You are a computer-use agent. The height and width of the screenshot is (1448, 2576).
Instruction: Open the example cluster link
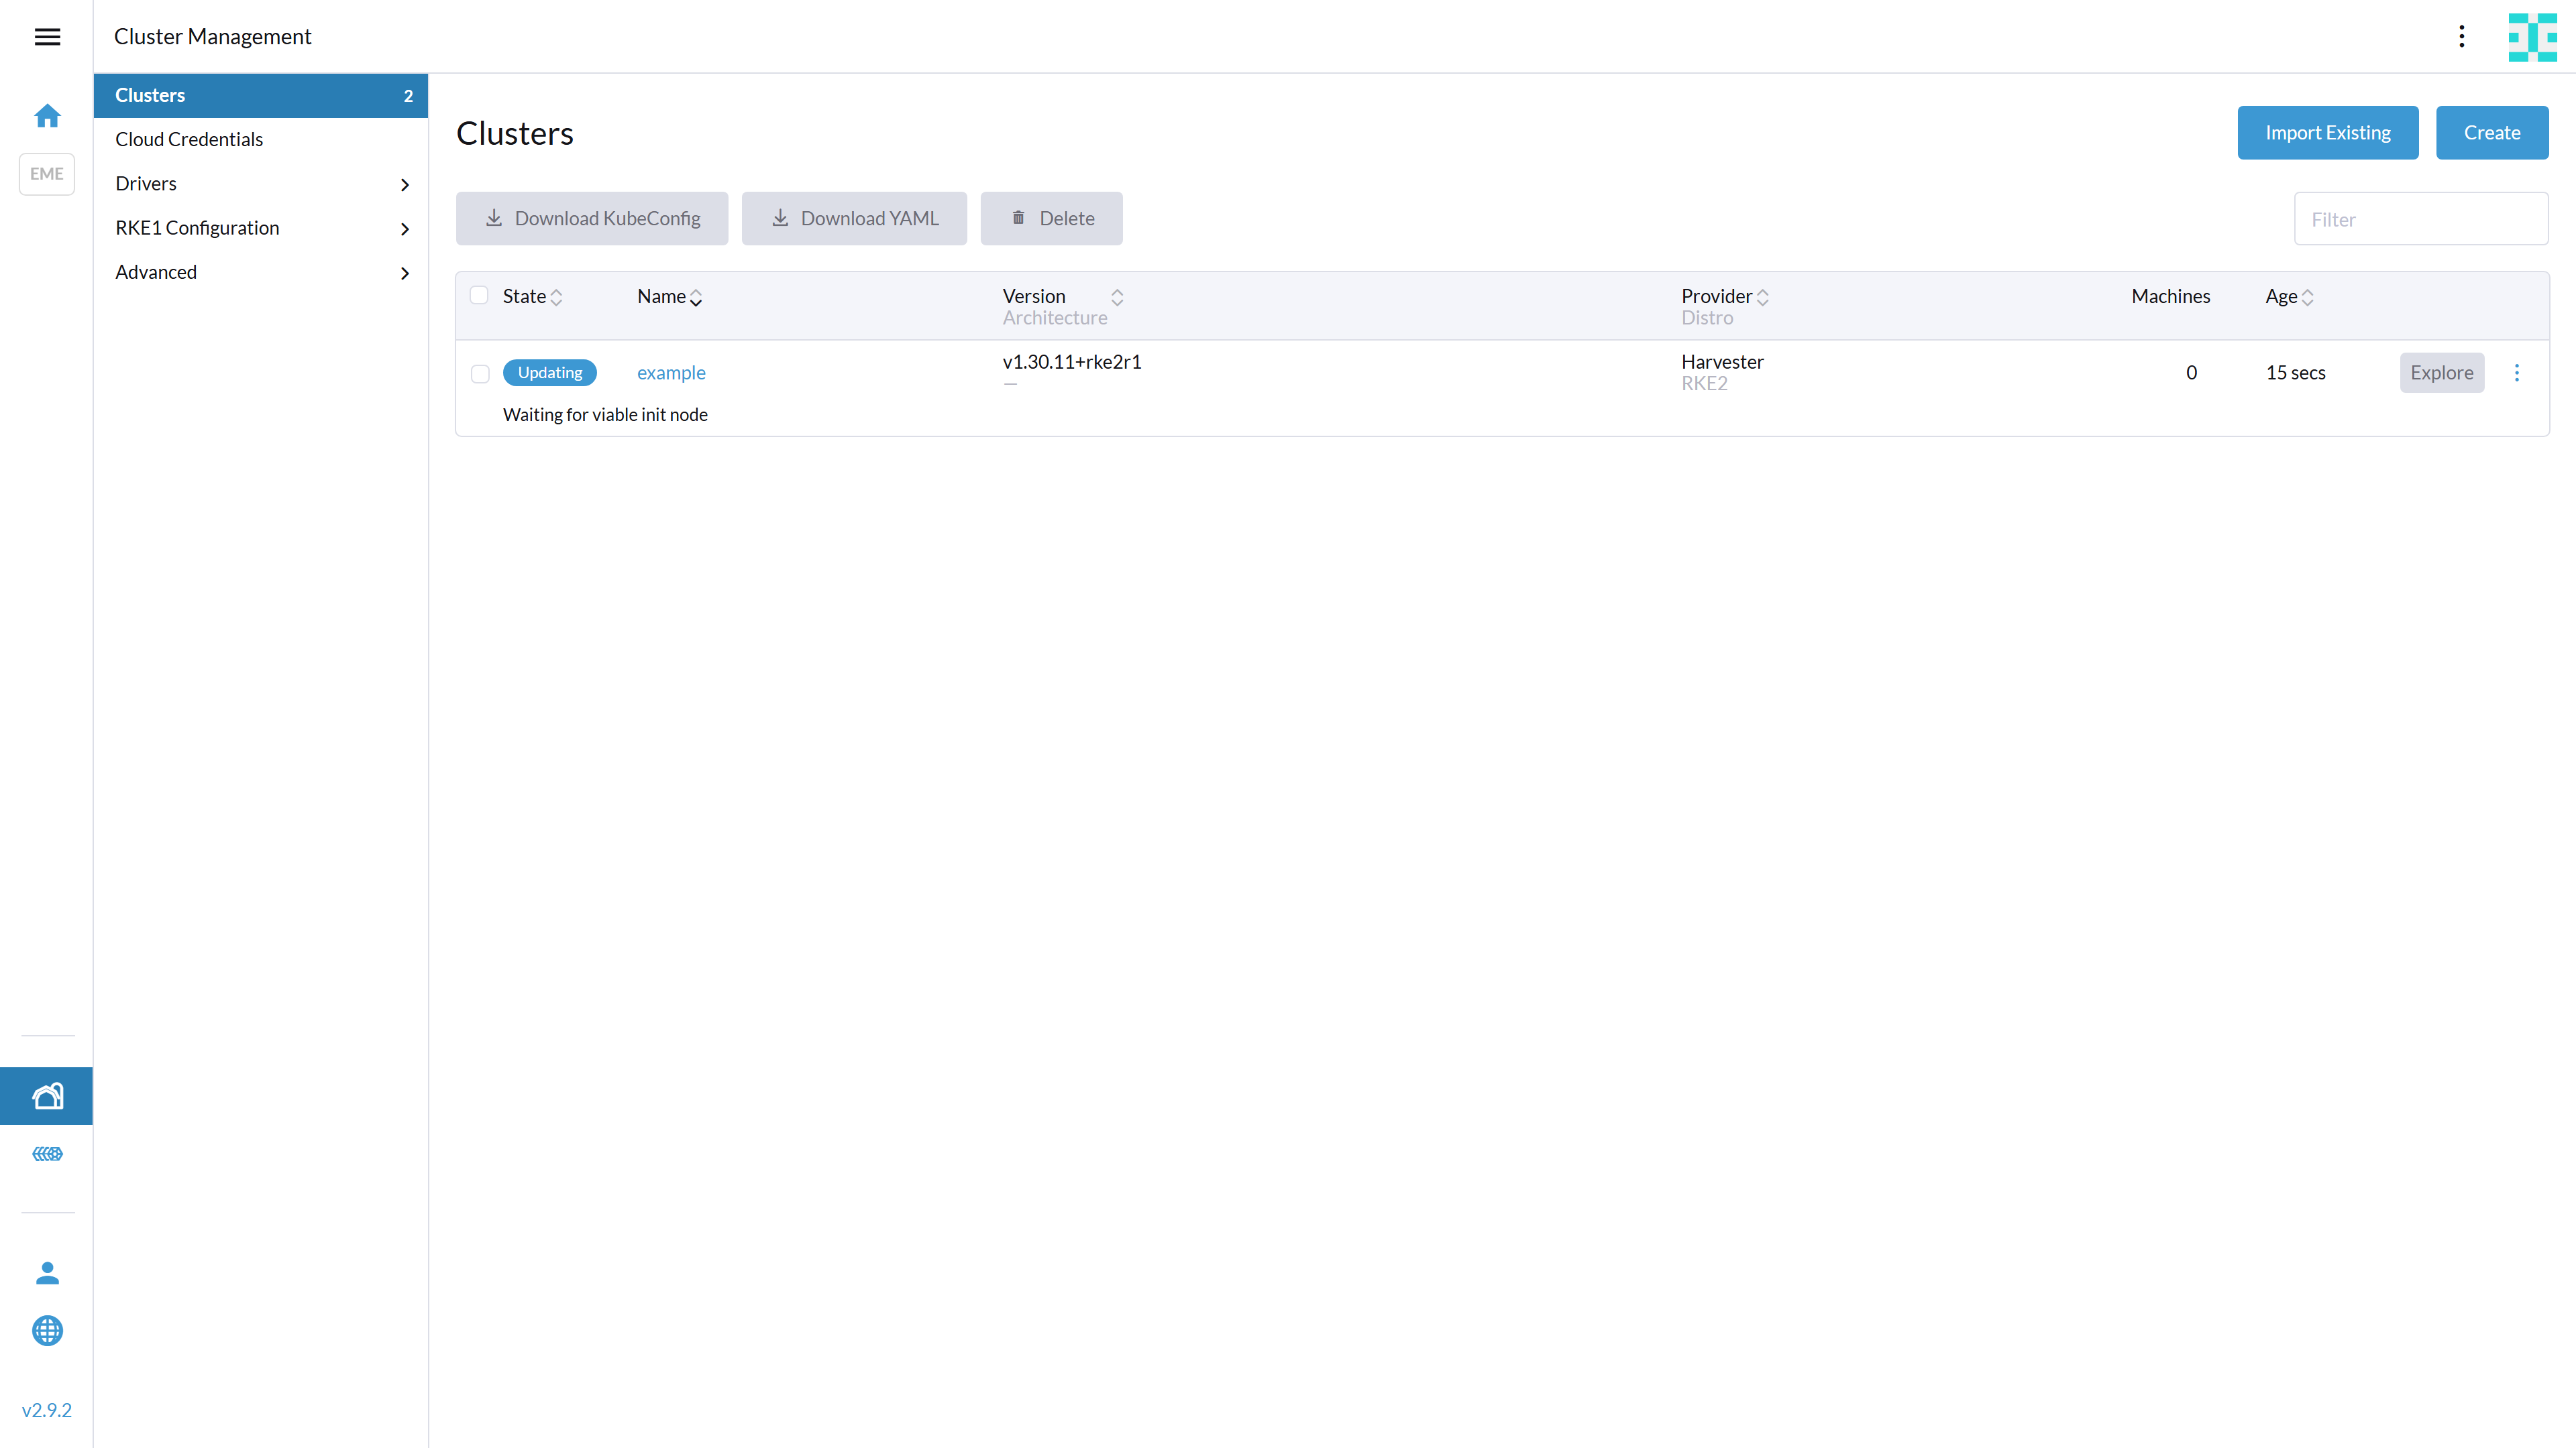click(x=671, y=373)
